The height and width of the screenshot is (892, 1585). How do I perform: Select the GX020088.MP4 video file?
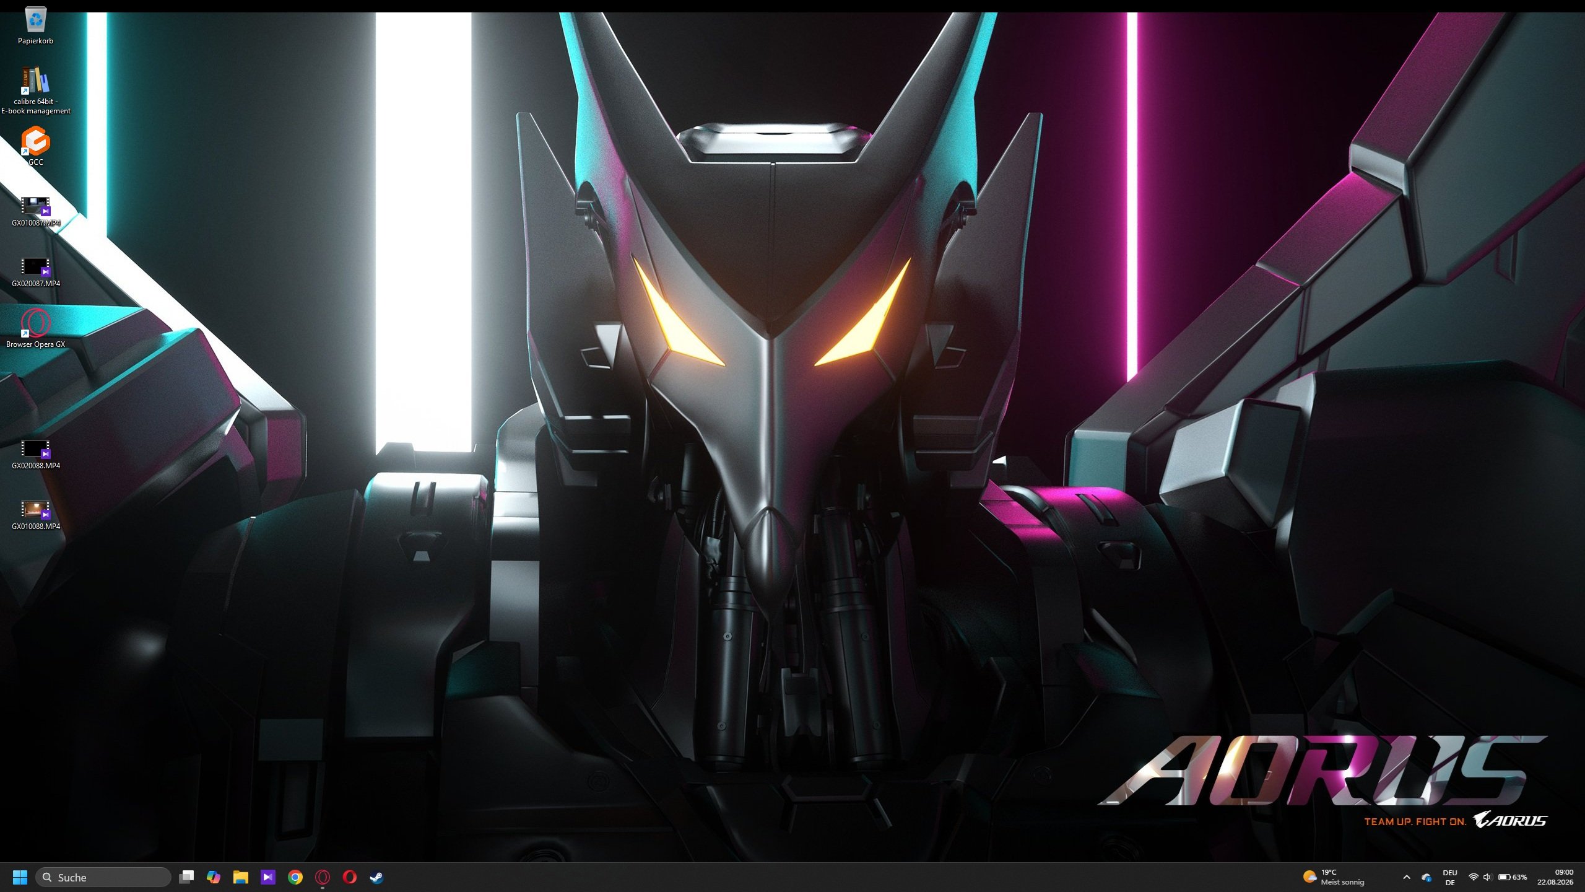[35, 453]
